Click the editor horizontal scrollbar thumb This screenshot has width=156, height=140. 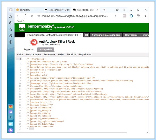point(31,129)
